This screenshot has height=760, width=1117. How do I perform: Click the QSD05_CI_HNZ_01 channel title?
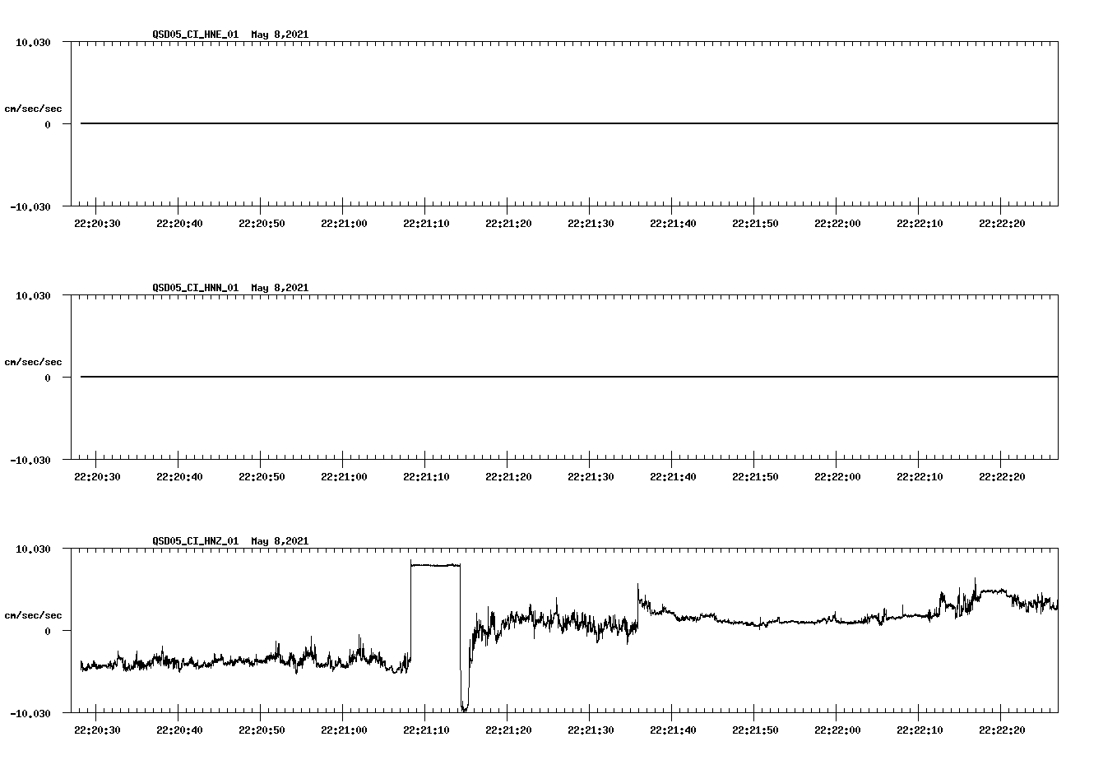click(195, 540)
